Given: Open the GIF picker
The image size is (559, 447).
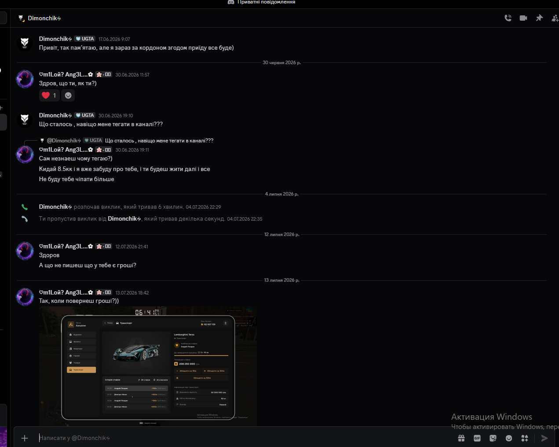Looking at the screenshot, I should coord(477,438).
